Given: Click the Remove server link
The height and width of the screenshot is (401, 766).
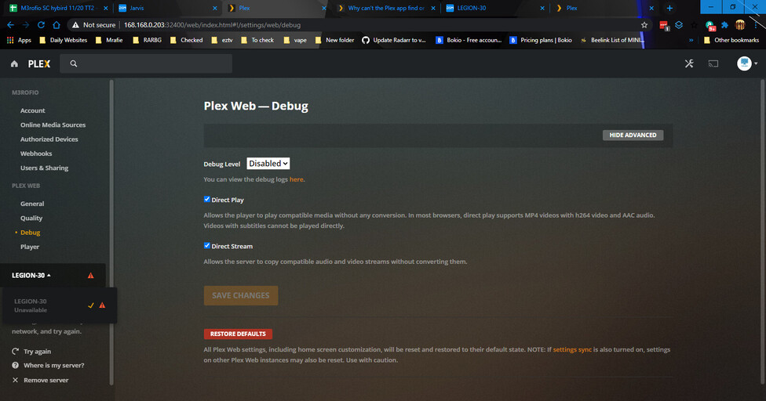Looking at the screenshot, I should pyautogui.click(x=46, y=380).
